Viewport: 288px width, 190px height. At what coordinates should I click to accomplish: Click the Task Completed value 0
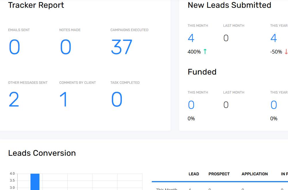(x=117, y=99)
